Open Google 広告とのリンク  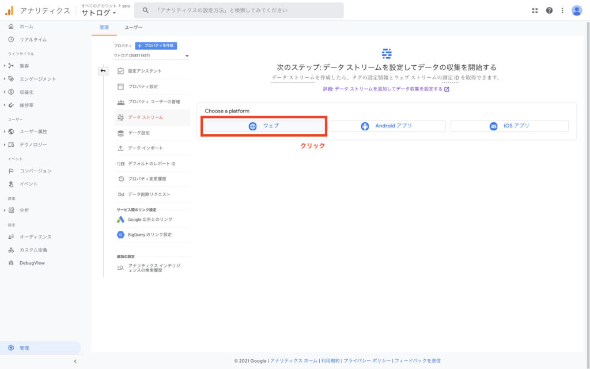pyautogui.click(x=152, y=219)
